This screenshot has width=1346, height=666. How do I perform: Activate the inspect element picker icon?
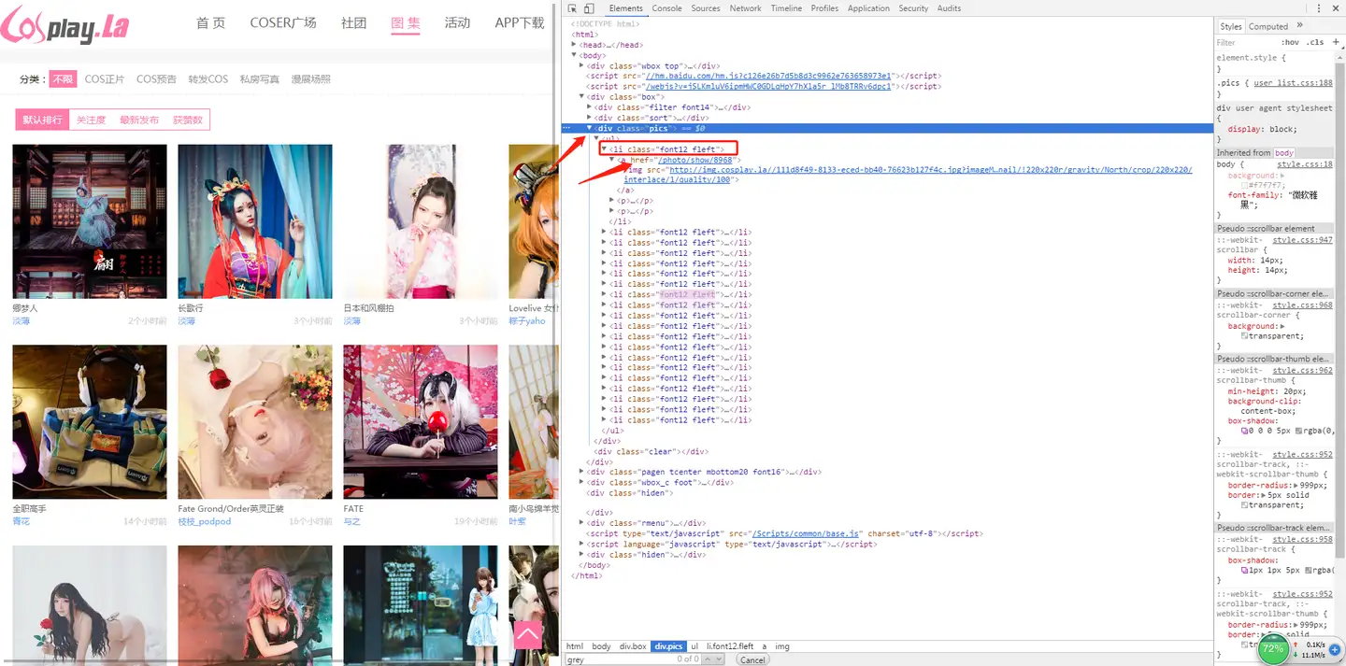tap(573, 8)
